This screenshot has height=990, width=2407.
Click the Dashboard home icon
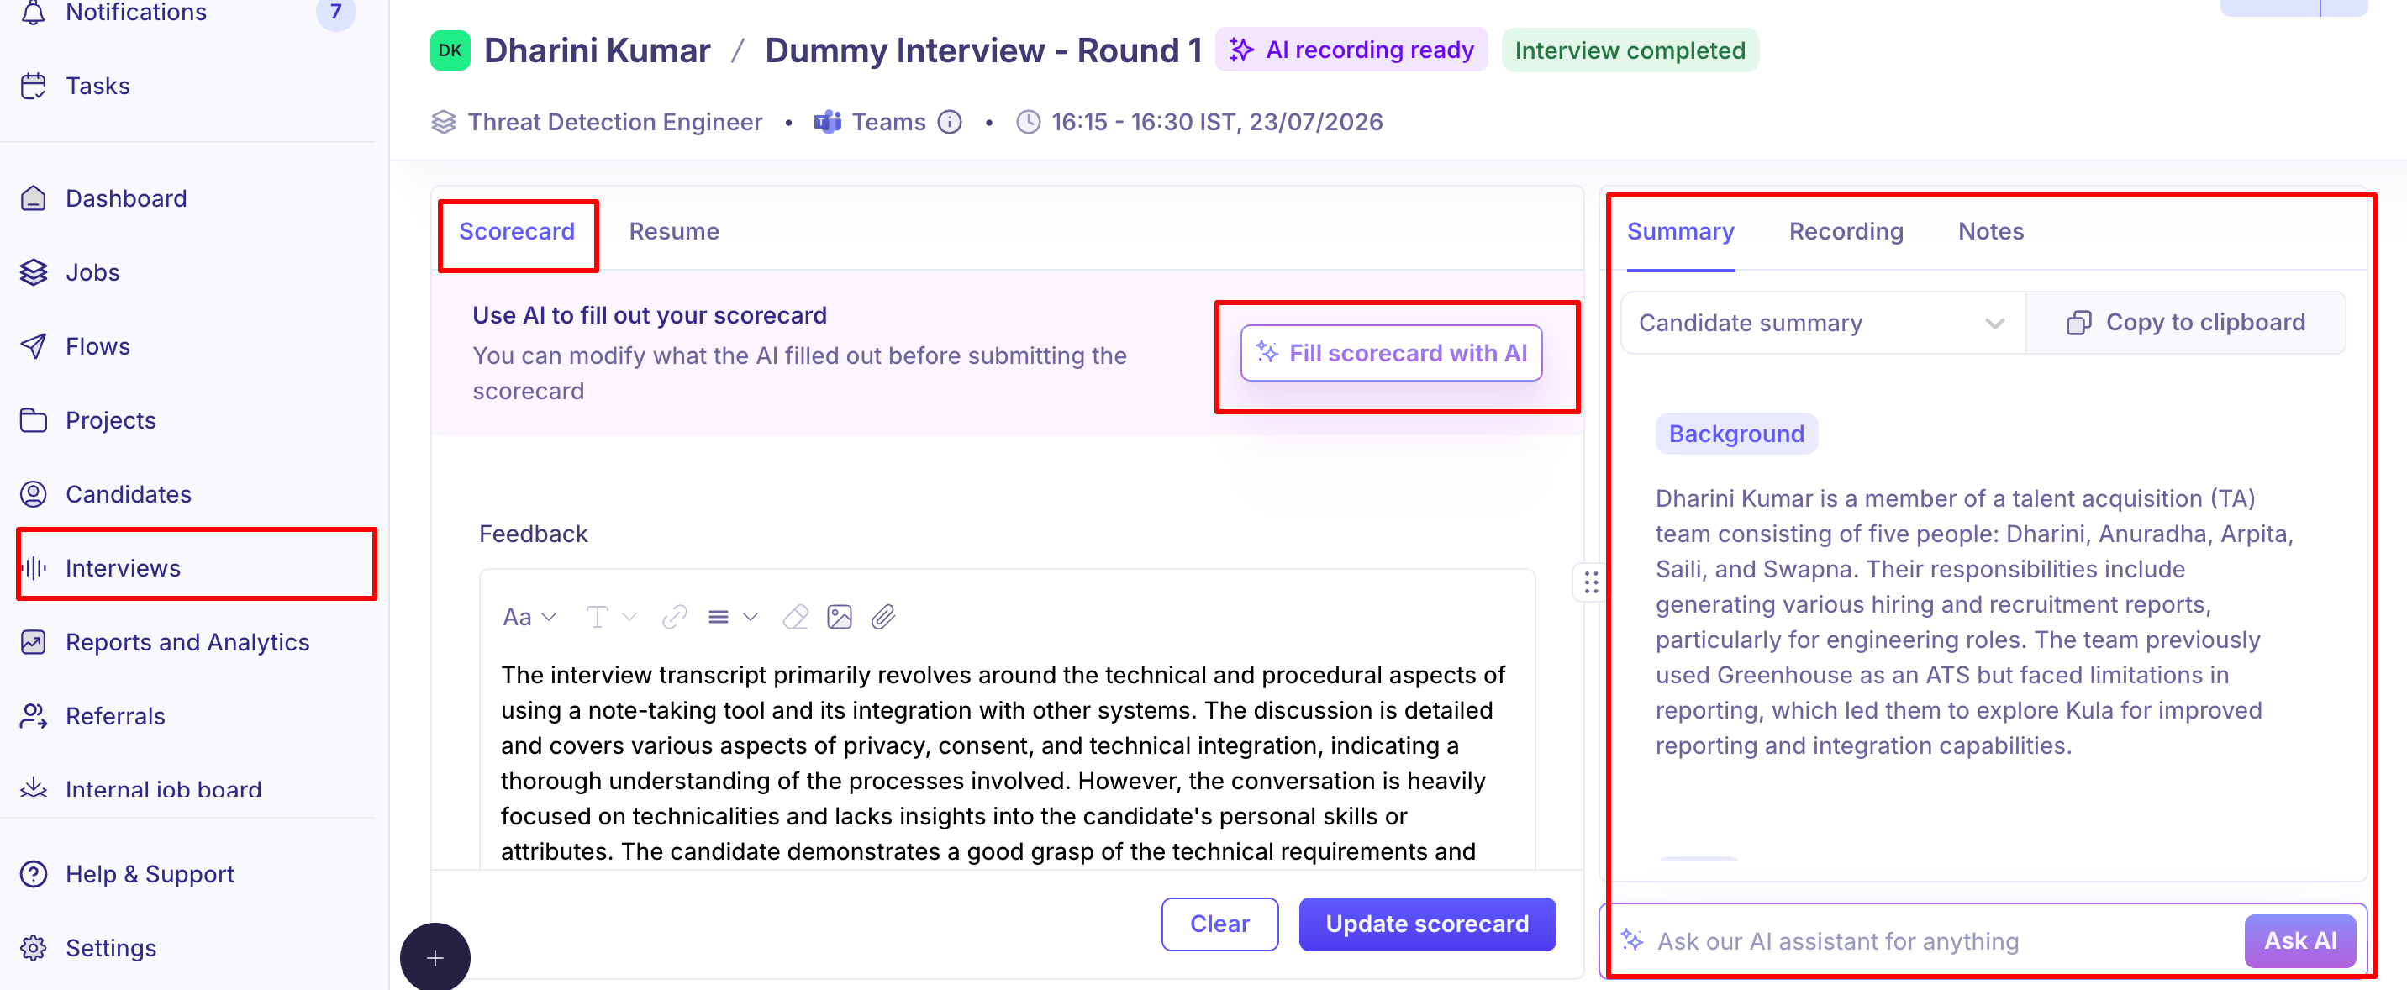34,198
